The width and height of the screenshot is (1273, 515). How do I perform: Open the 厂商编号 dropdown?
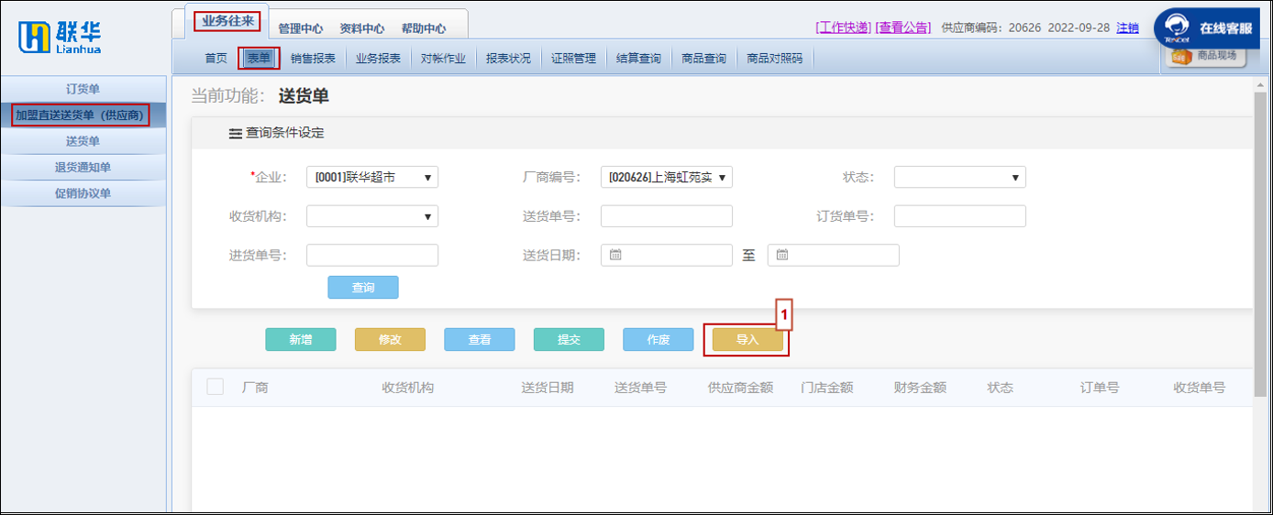point(667,178)
